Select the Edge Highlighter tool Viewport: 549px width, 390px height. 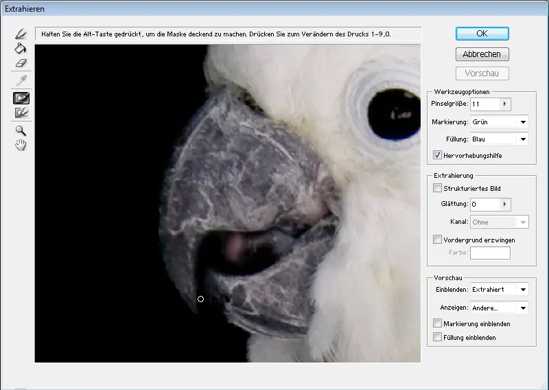21,34
